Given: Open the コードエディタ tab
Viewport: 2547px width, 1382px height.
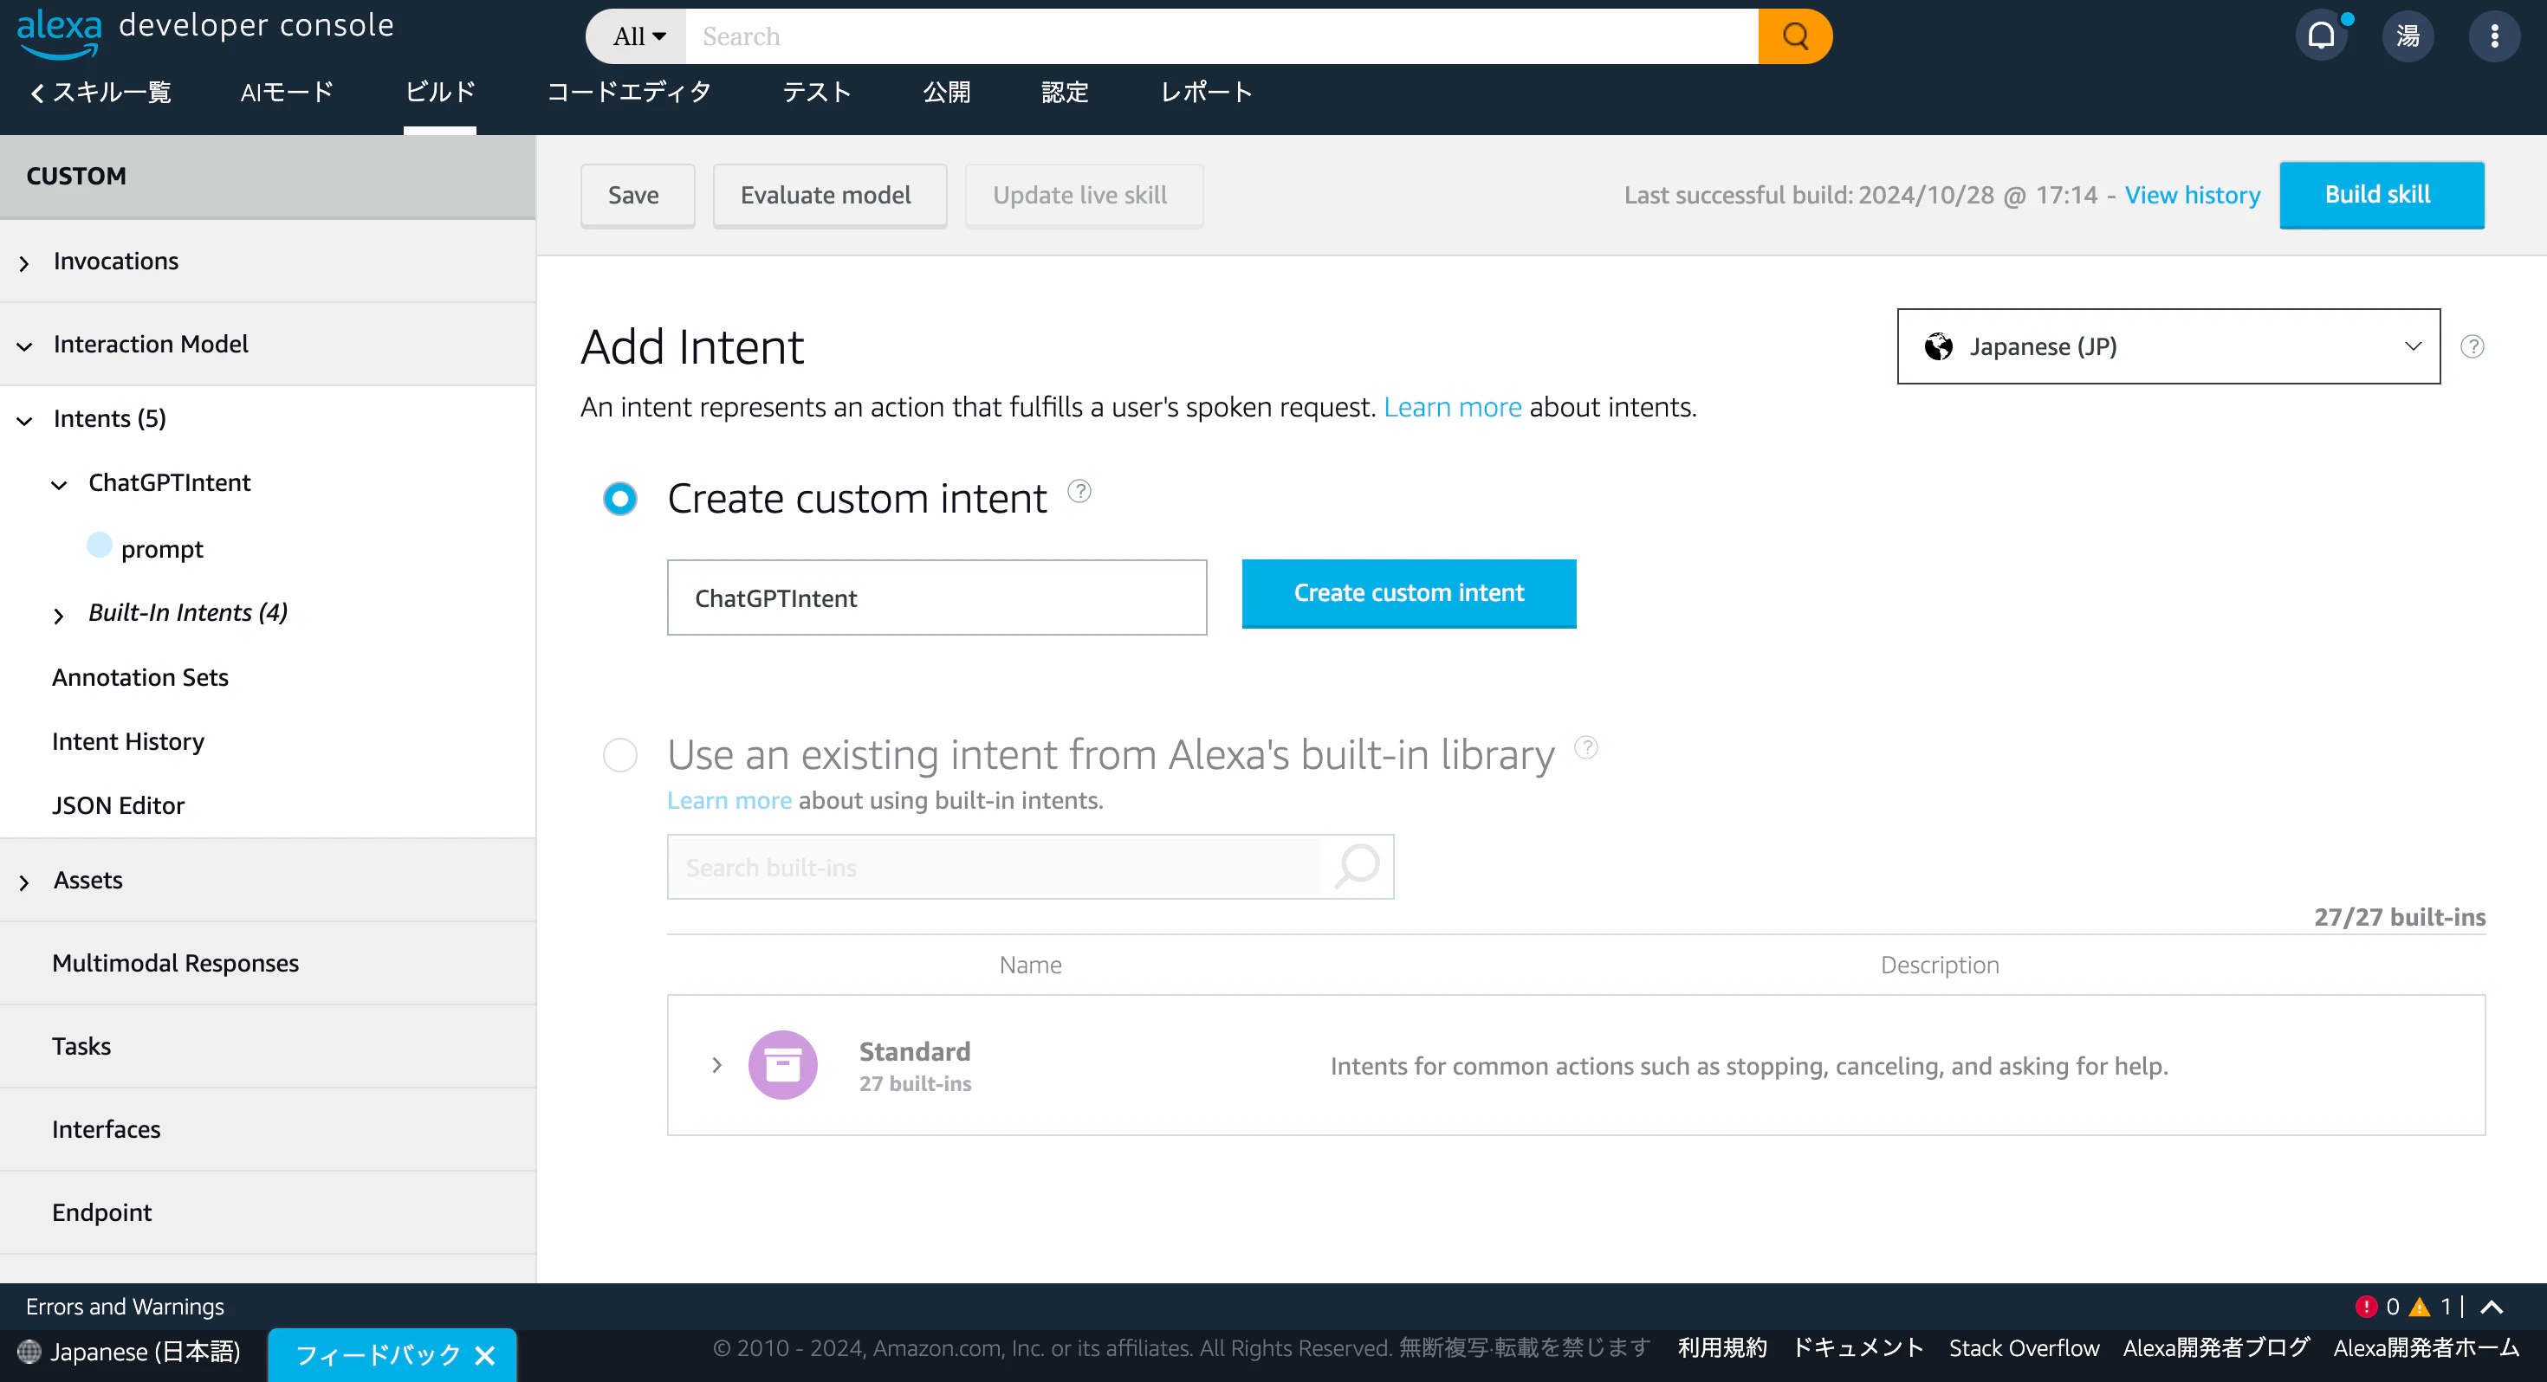Looking at the screenshot, I should tap(629, 92).
